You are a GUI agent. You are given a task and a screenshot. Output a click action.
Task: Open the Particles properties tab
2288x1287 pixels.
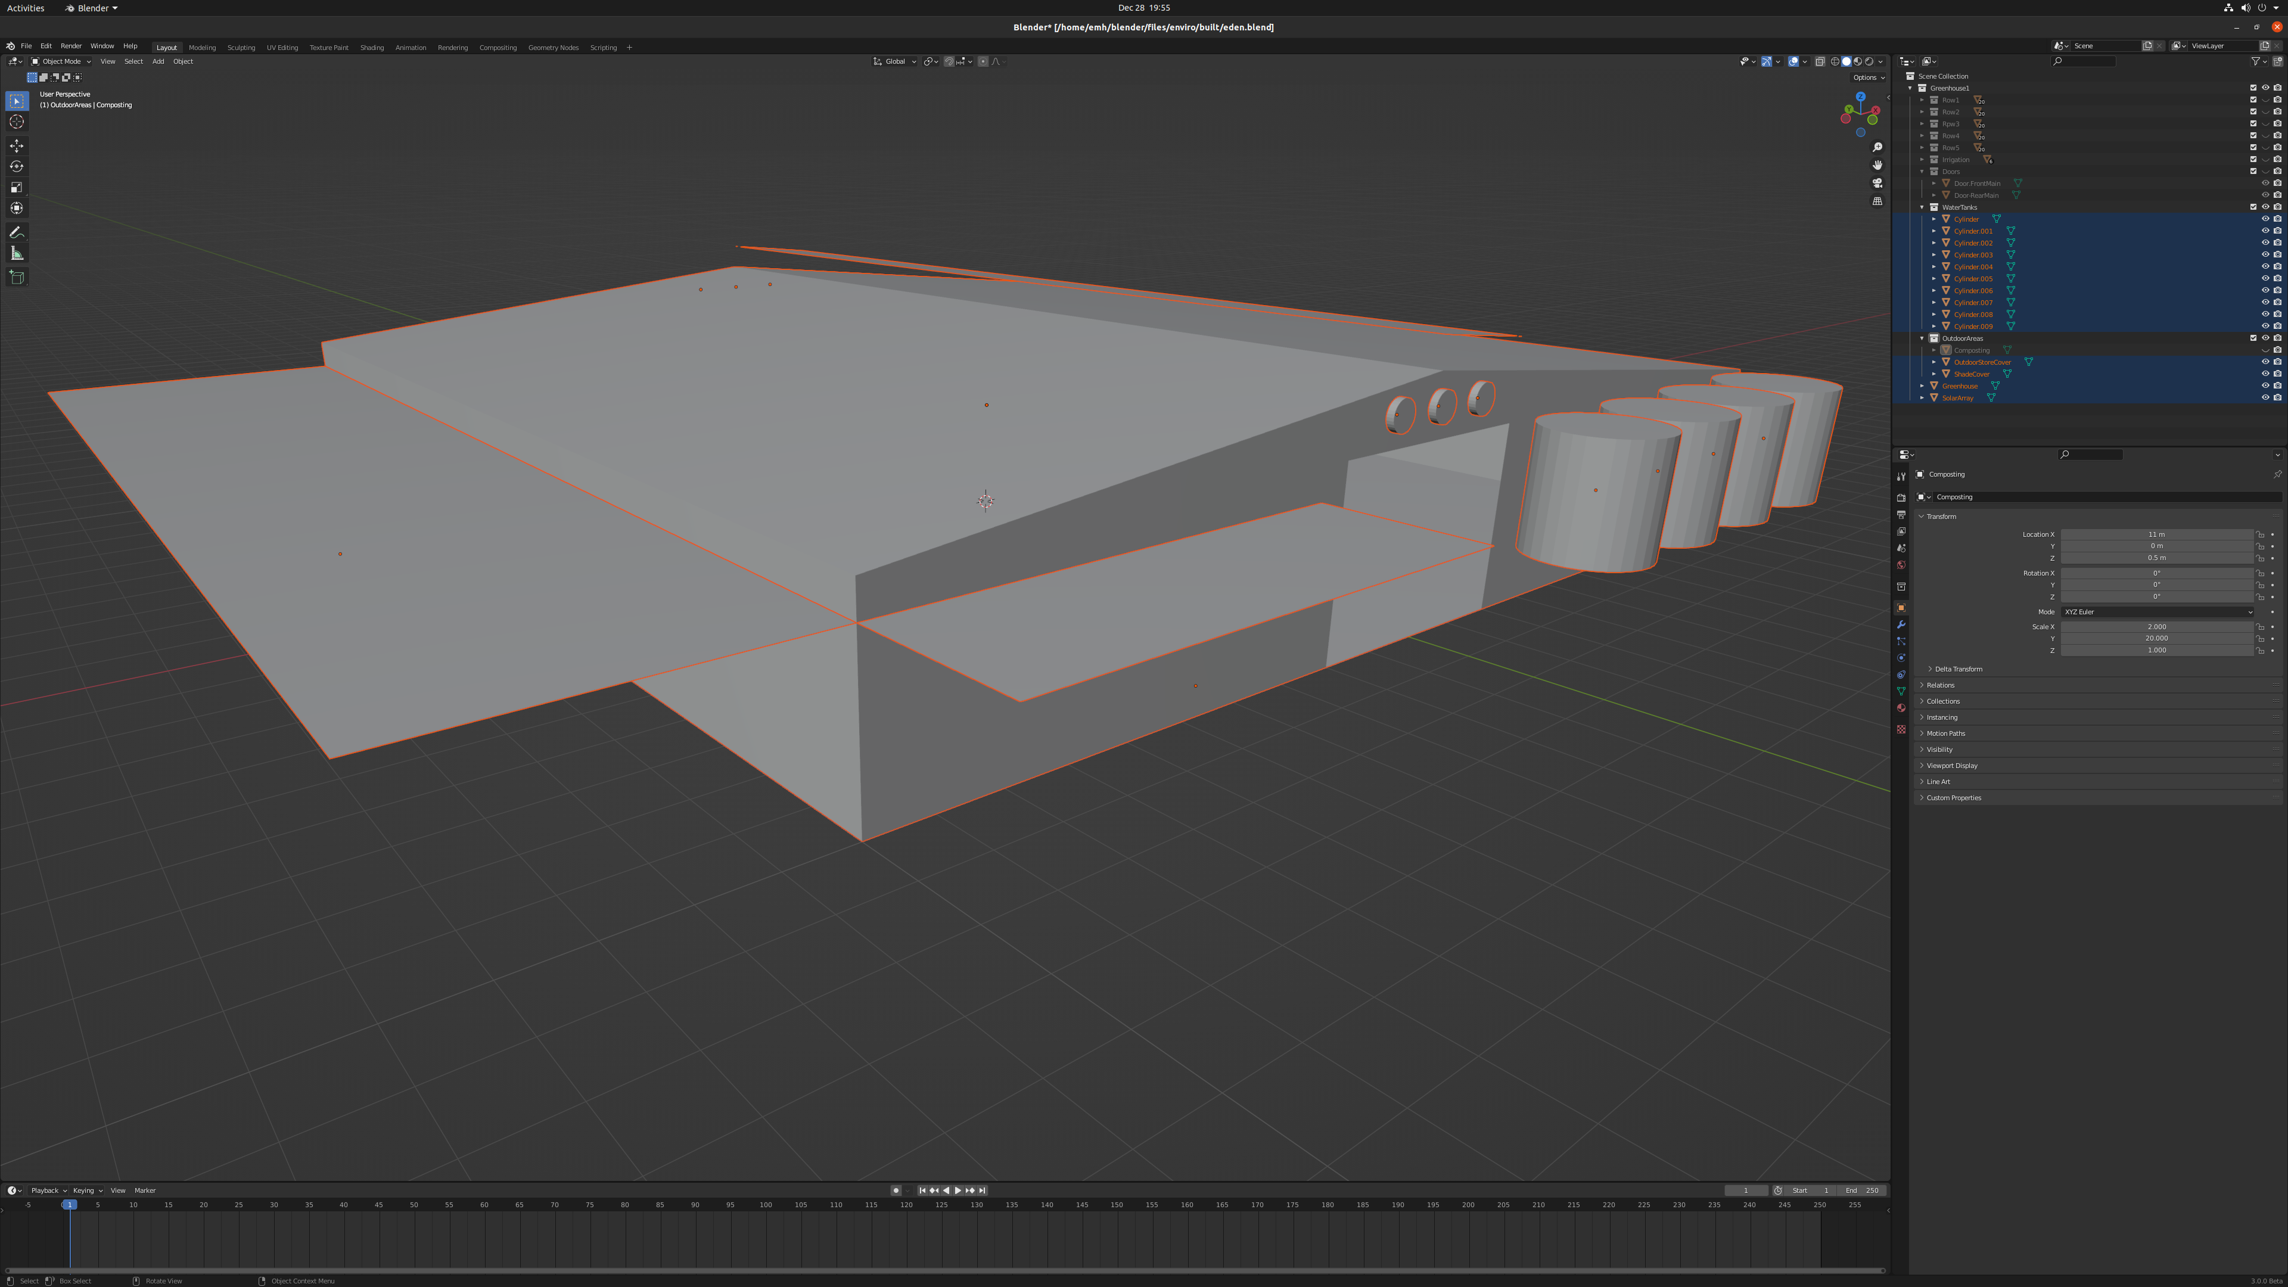[1901, 641]
